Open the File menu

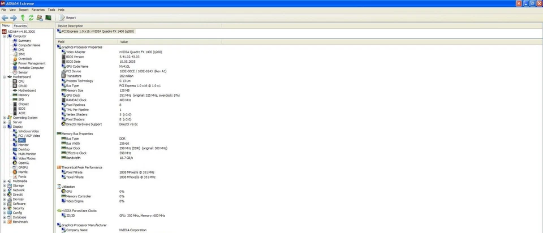point(4,10)
